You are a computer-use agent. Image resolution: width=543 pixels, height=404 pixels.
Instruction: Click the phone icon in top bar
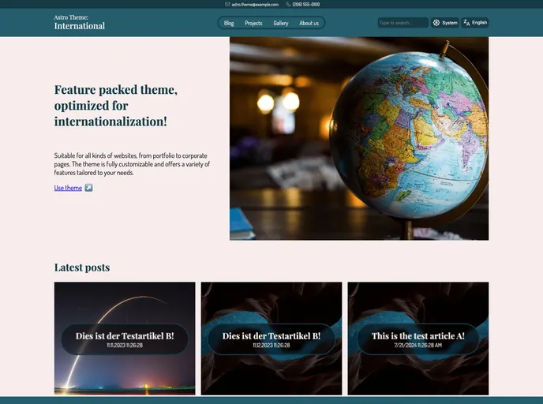point(288,5)
